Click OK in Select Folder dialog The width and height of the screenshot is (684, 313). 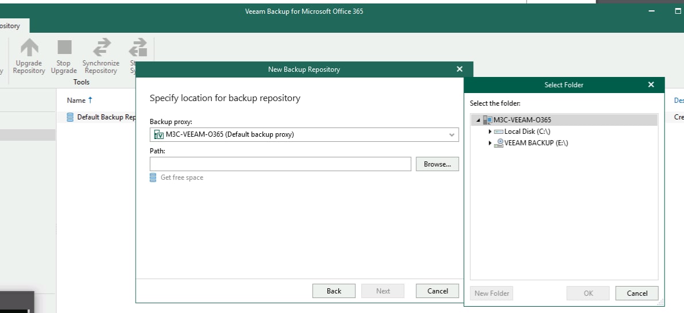coord(588,293)
